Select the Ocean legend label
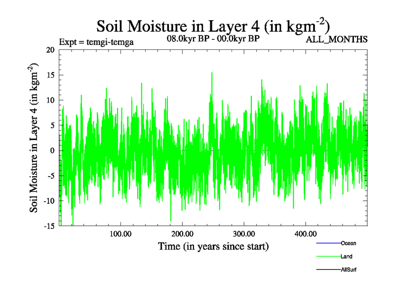Screen dimensions: 395x296 (348, 243)
